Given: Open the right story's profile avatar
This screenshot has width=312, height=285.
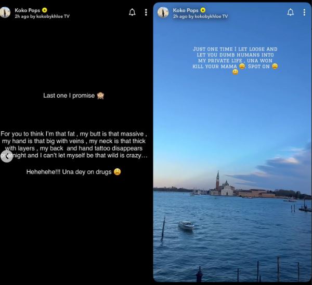Looking at the screenshot, I should pyautogui.click(x=163, y=12).
